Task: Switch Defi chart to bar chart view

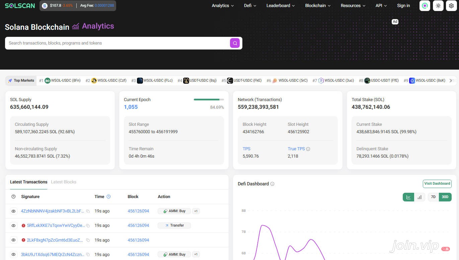Action: coord(419,197)
